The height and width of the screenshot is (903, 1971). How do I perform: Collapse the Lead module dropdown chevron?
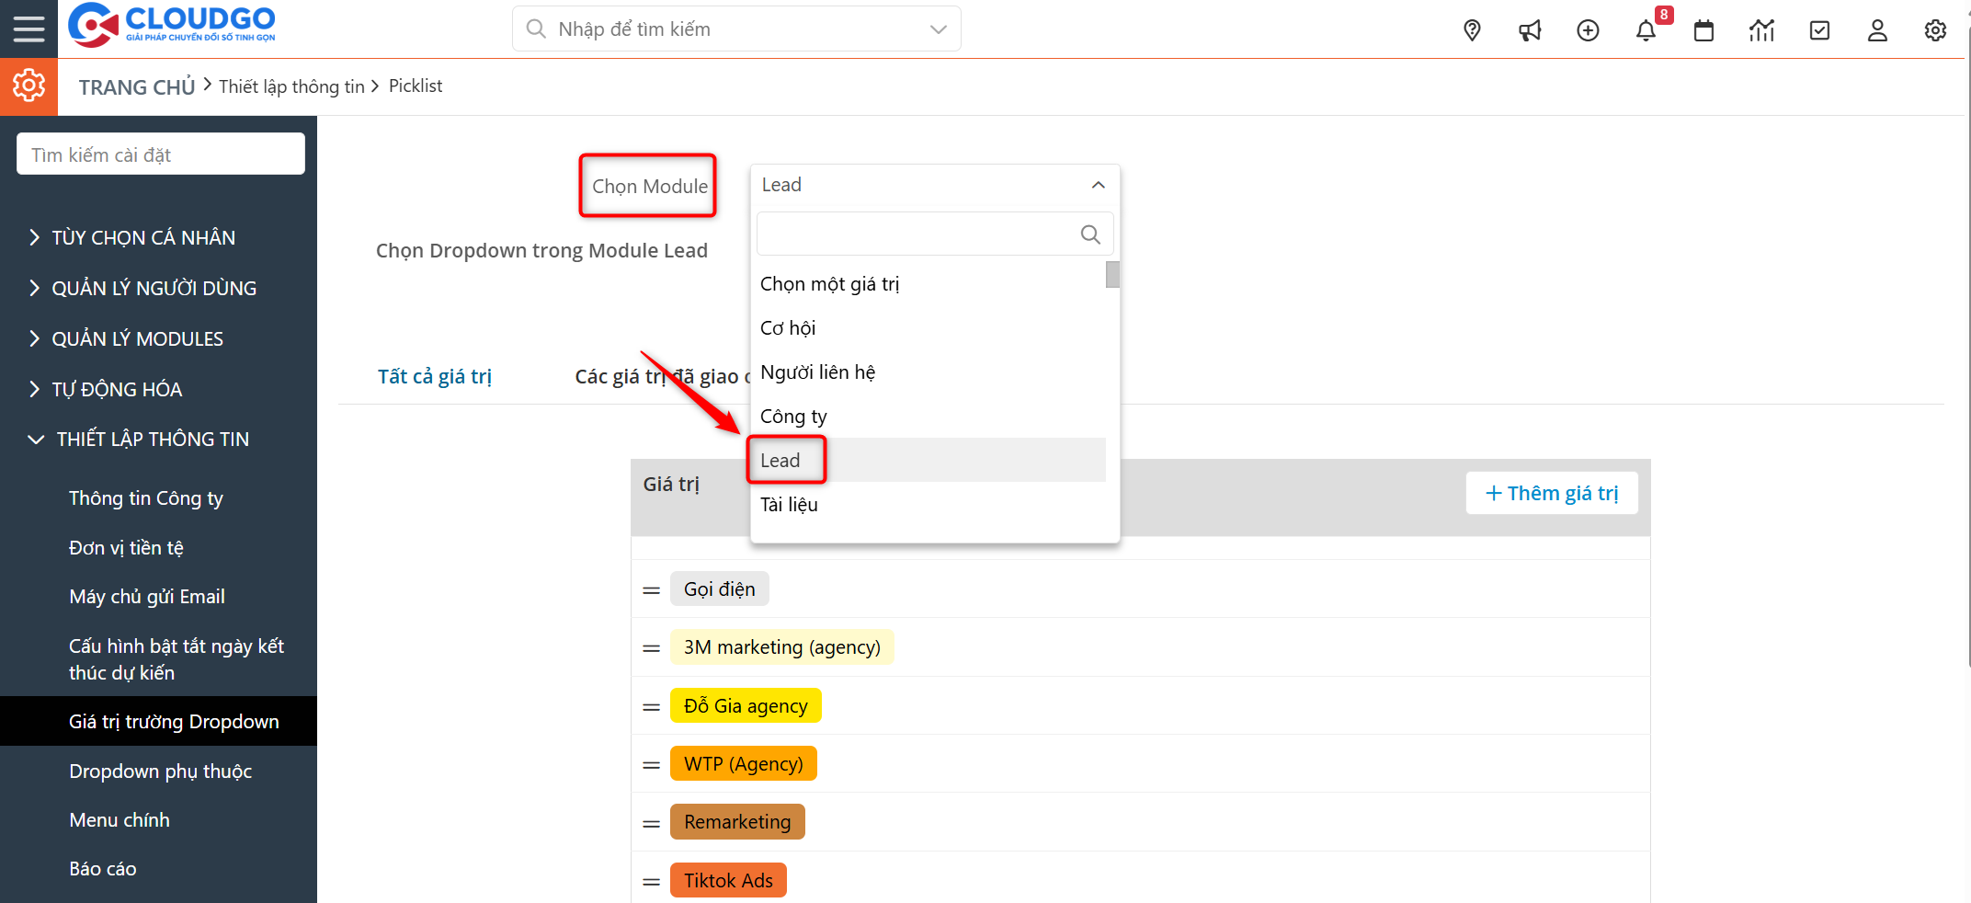1097,185
